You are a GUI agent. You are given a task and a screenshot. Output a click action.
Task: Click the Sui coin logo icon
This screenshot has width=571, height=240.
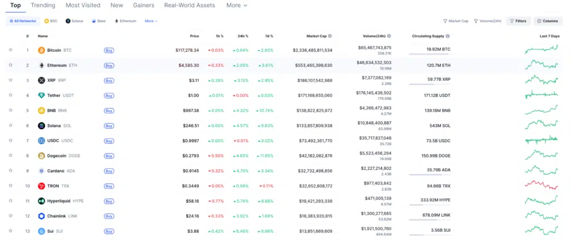click(x=41, y=231)
